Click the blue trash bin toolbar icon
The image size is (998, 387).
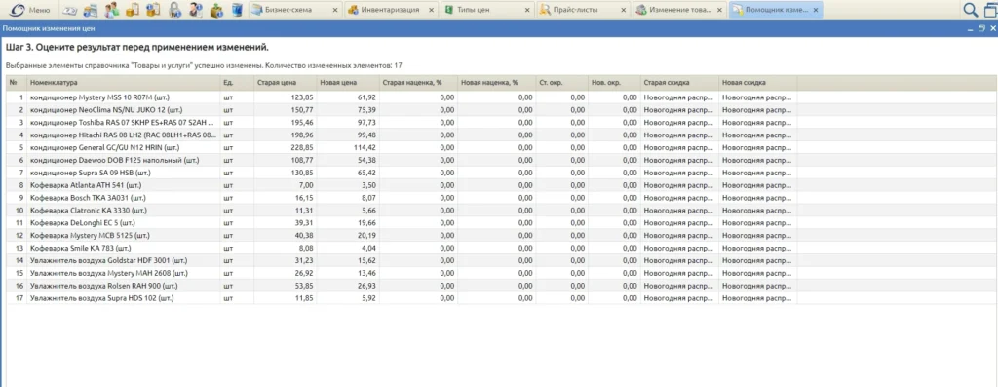[237, 10]
